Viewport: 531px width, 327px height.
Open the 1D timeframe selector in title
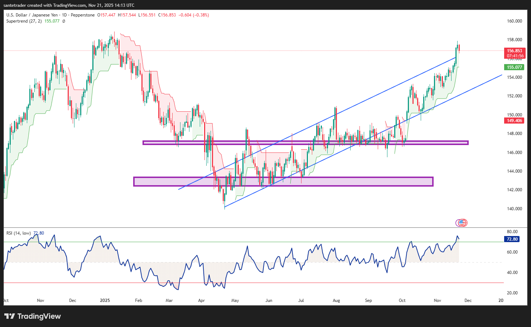click(64, 15)
